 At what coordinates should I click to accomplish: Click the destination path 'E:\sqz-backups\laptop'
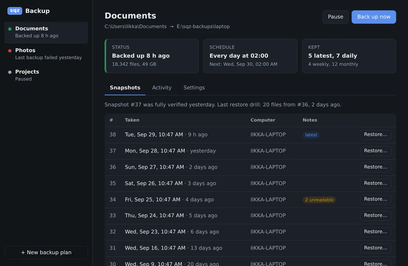pyautogui.click(x=203, y=26)
